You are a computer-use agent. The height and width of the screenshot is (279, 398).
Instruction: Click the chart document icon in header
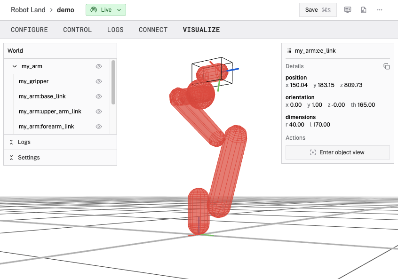364,10
